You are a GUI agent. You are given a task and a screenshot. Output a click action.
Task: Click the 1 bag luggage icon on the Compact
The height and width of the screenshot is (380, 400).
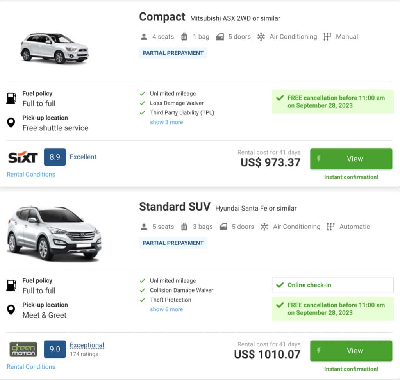click(x=184, y=36)
